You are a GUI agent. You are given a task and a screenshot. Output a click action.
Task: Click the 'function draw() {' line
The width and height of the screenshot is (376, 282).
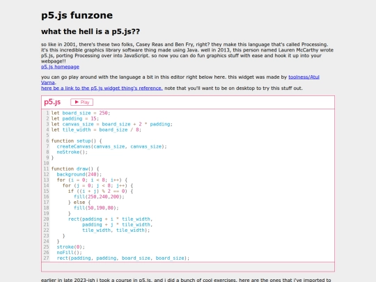pos(75,169)
